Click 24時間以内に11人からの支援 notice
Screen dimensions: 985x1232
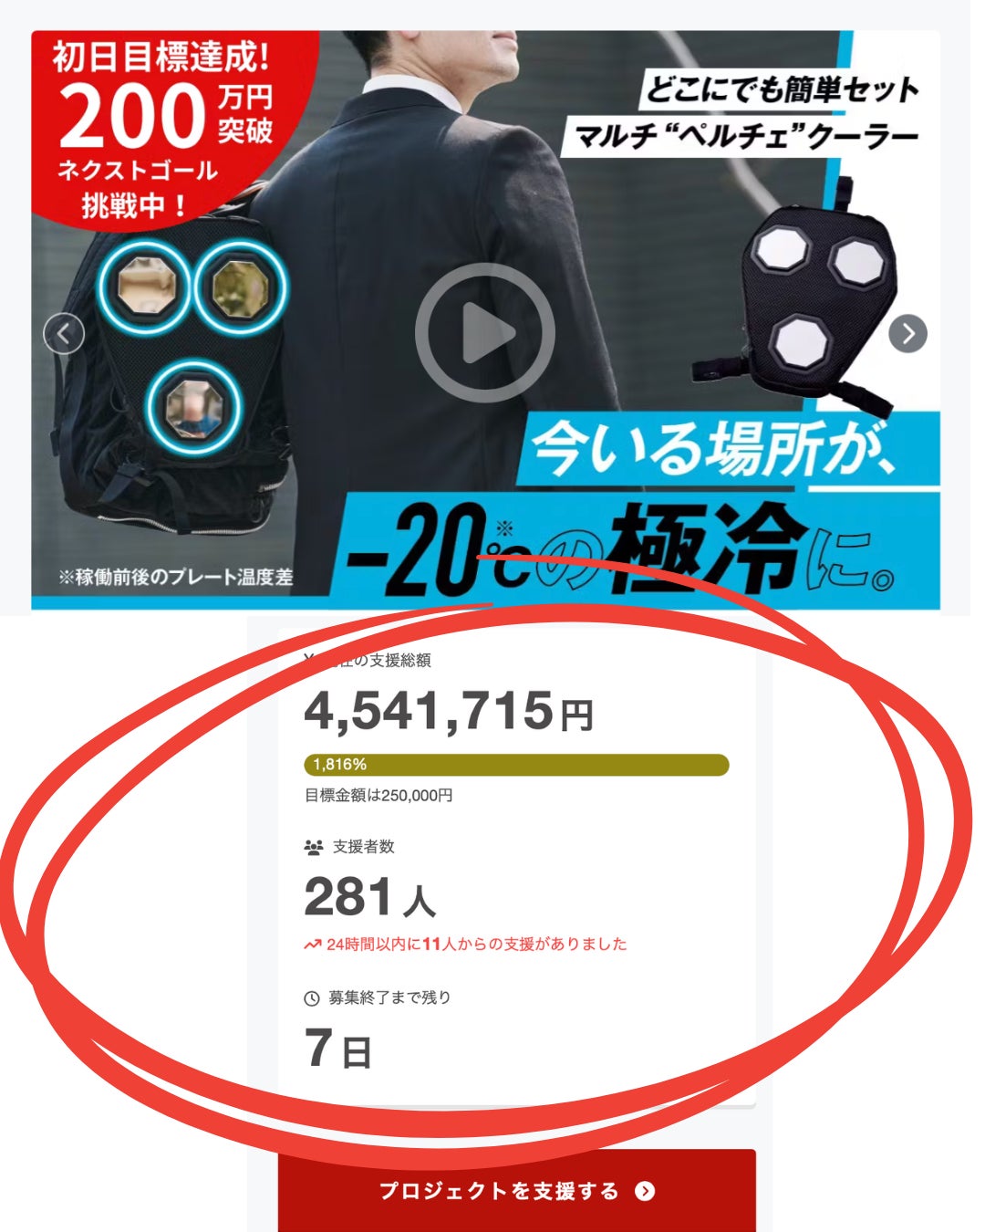(477, 945)
